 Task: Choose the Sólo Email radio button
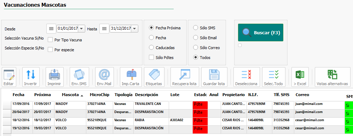point(195,38)
